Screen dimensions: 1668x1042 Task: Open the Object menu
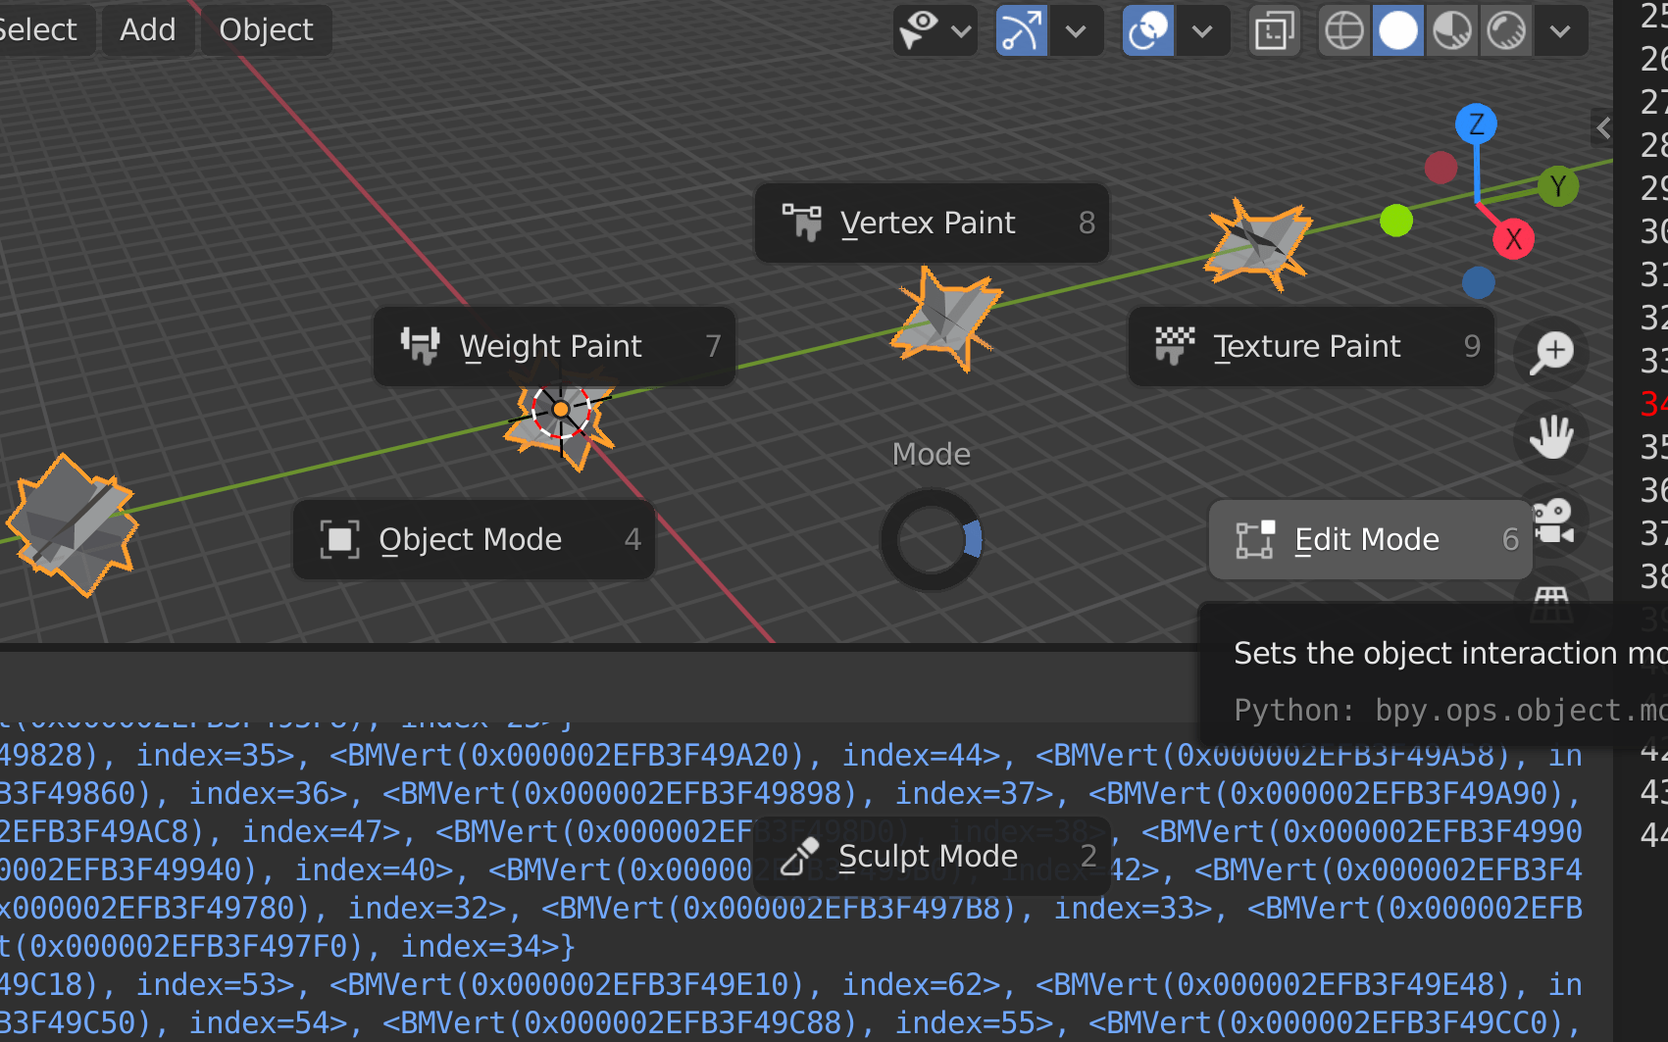coord(266,29)
